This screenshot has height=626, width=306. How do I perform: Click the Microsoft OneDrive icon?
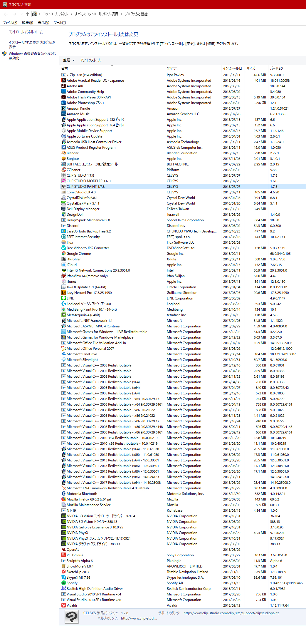click(63, 354)
